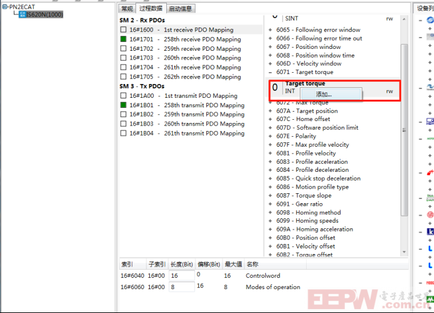Select the 16#6040 Controlword row
The height and width of the screenshot is (313, 434).
[x=264, y=275]
